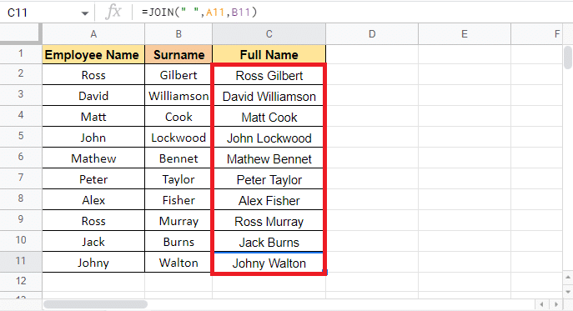
Task: Click the Lockwood surname cell
Action: 178,138
